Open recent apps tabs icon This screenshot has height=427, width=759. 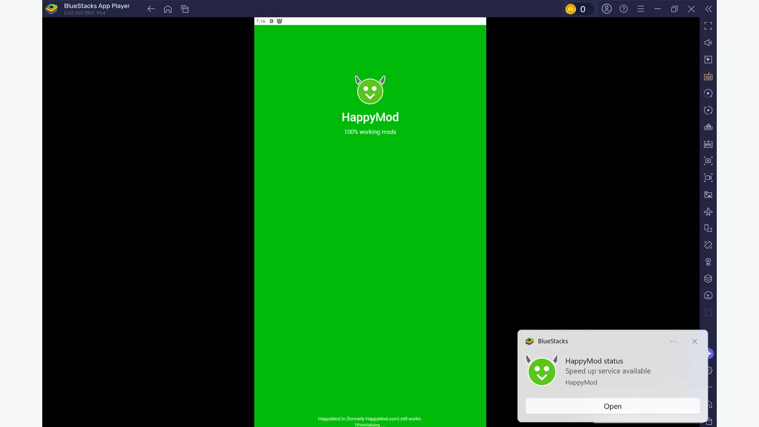185,9
